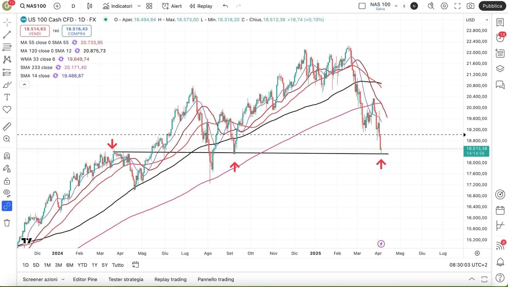The width and height of the screenshot is (508, 287).
Task: Select the text annotation tool
Action: [7, 97]
